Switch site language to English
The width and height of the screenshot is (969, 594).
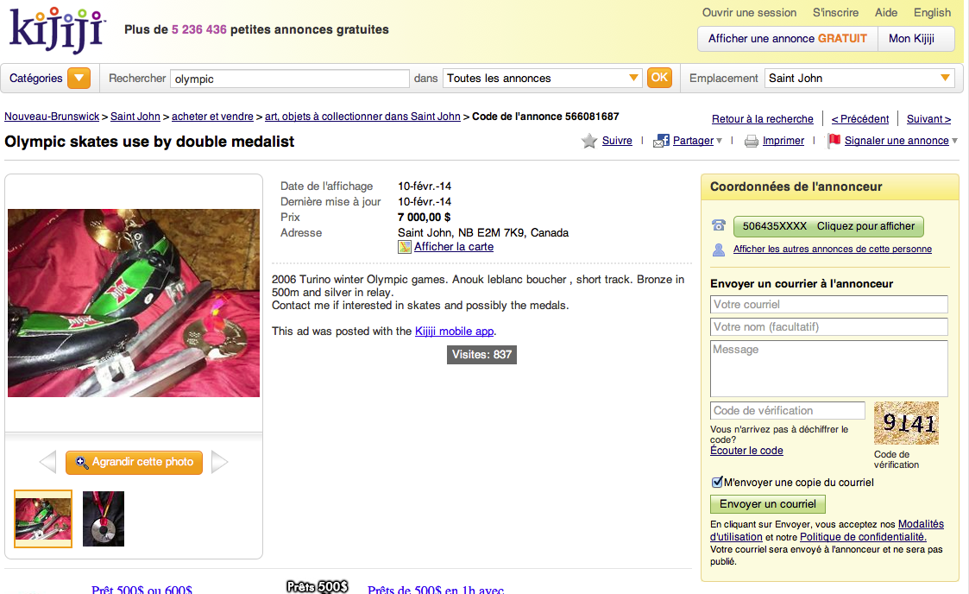pyautogui.click(x=932, y=12)
